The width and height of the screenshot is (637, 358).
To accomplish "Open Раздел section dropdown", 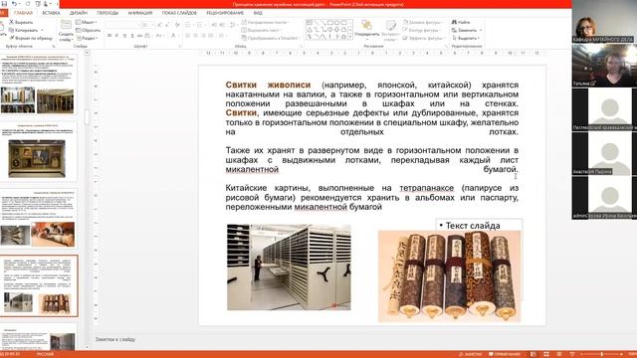I will point(87,38).
